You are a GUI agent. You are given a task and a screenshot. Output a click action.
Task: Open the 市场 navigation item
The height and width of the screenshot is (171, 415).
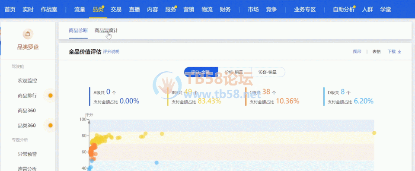[253, 10]
